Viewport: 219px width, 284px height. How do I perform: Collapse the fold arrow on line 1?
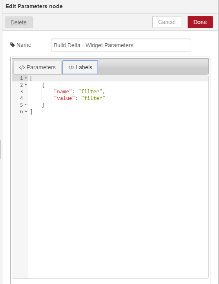(x=26, y=78)
